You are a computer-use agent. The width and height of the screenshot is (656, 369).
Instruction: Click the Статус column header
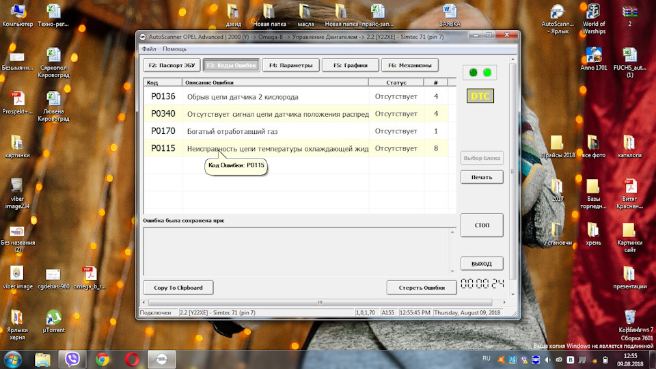tap(396, 83)
